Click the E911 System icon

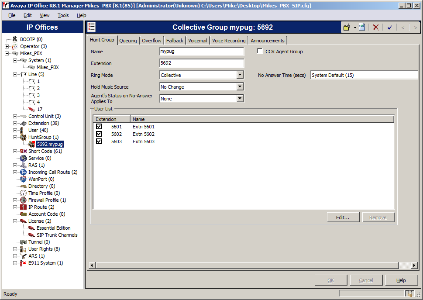23,263
